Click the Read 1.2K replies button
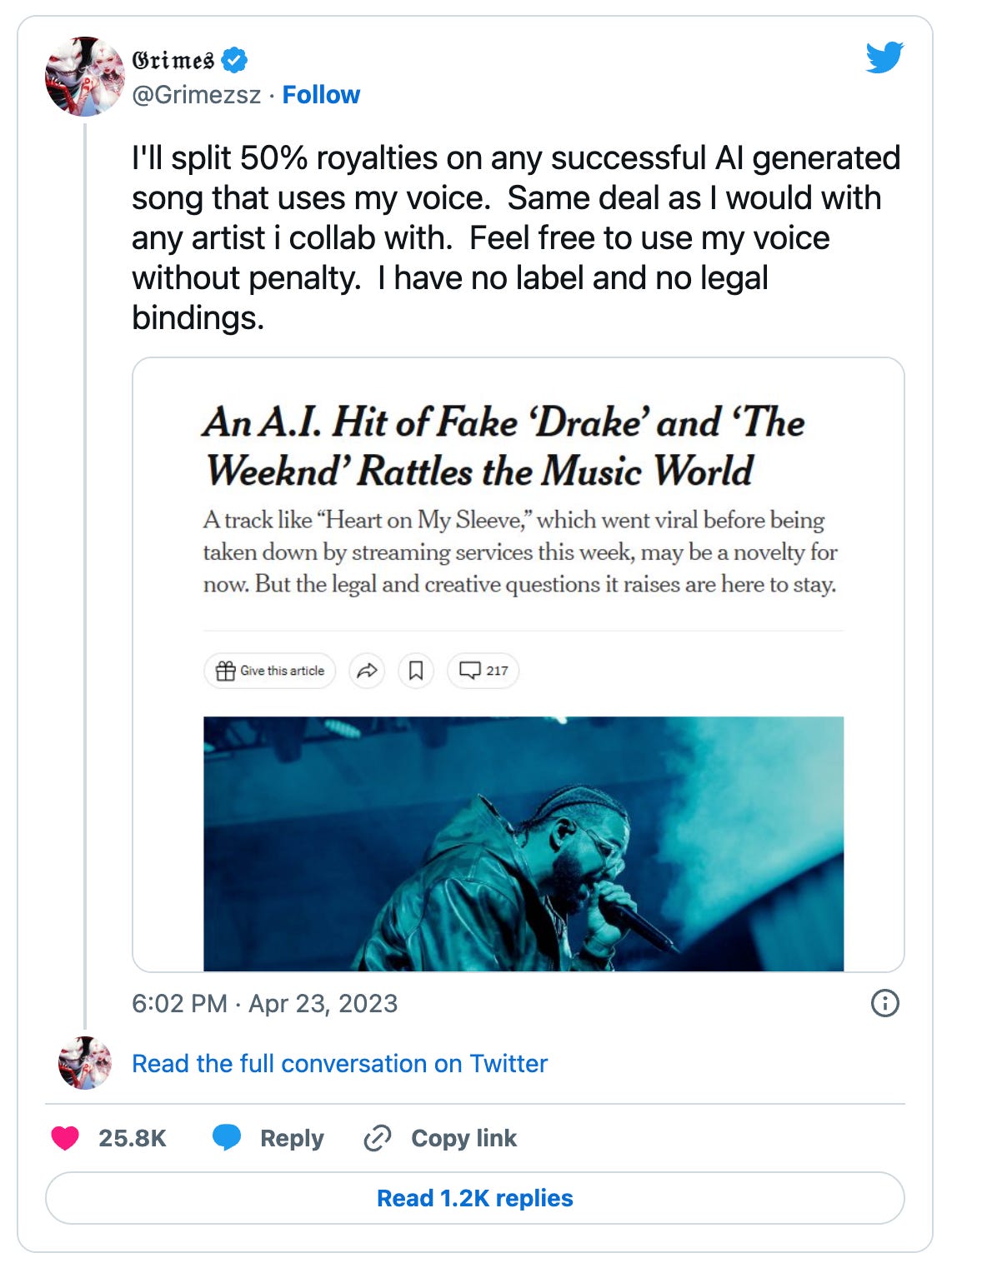The height and width of the screenshot is (1273, 1007). 475,1198
